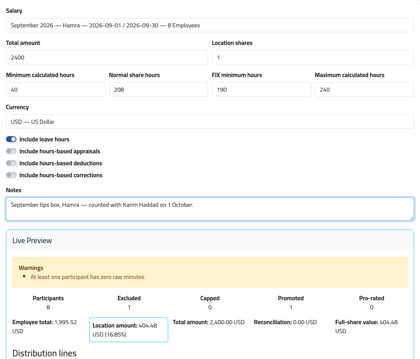Open the Salary selection dropdown

[210, 25]
